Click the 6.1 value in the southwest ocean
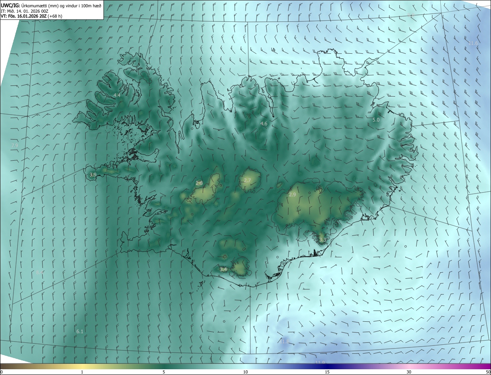Screen dimensions: 491x375 pos(80,331)
